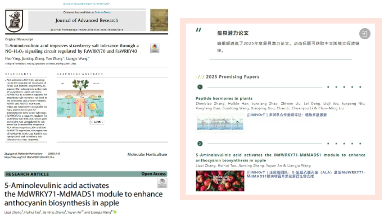384x221 pixels.
Task: Open the graphical abstract strawberry diagram
Action: [x=80, y=99]
